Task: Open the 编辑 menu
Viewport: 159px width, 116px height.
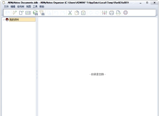Action: (13, 7)
